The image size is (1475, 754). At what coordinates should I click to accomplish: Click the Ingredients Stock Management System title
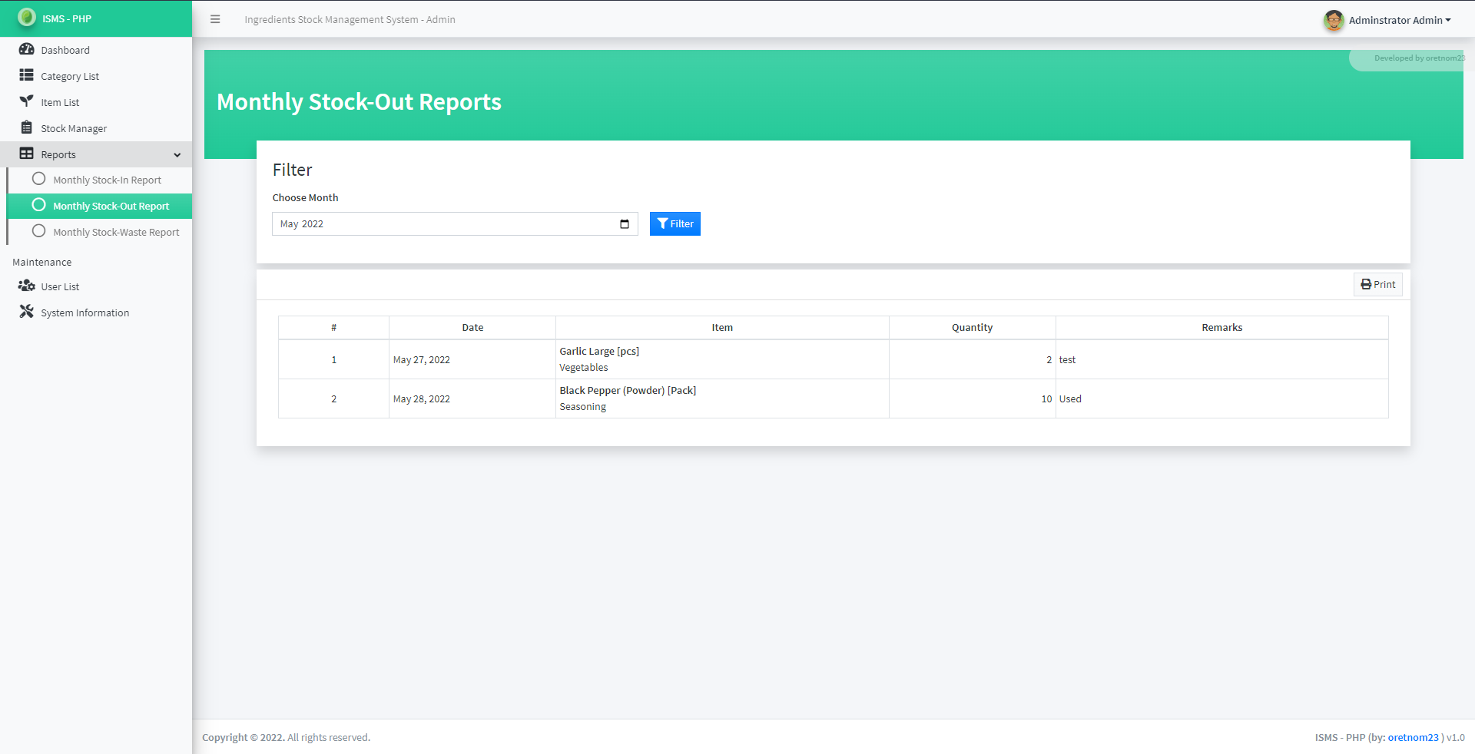coord(350,19)
